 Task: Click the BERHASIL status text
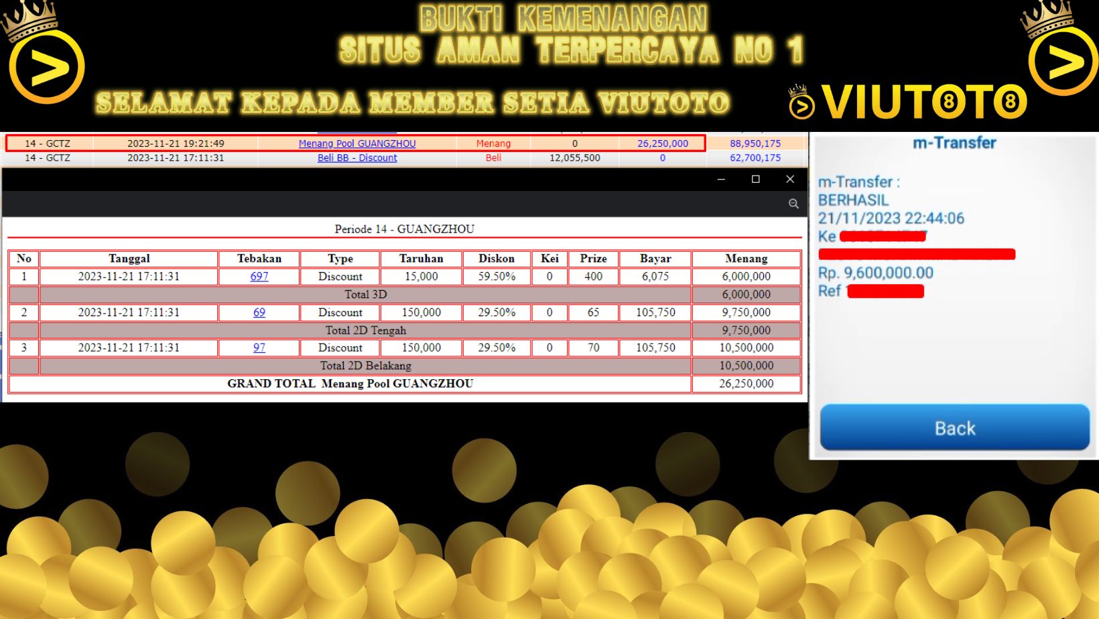(853, 200)
